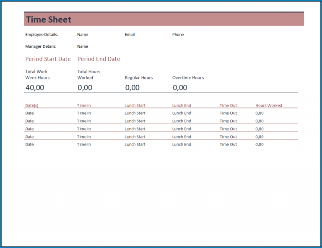Click the Time In column header
The height and width of the screenshot is (248, 322).
point(84,105)
